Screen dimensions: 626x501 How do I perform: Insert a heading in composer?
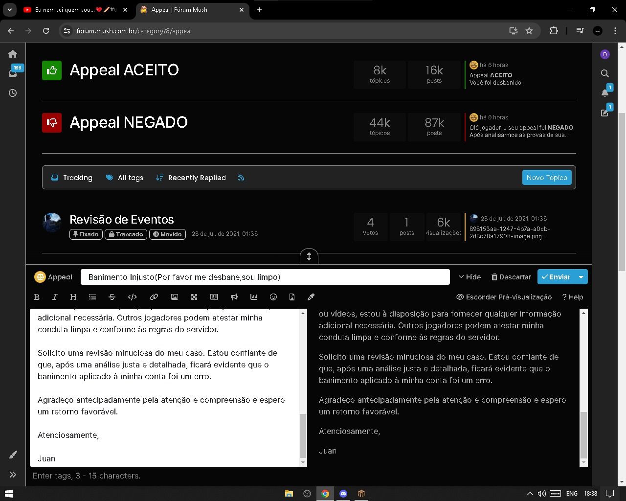tap(73, 297)
